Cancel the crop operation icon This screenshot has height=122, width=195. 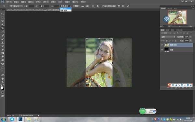pyautogui.click(x=123, y=6)
